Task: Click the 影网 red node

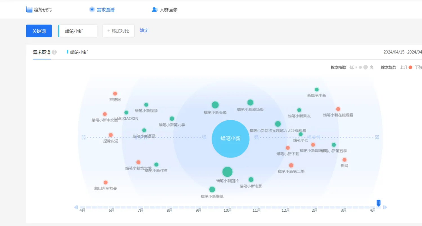Action: pos(344,160)
